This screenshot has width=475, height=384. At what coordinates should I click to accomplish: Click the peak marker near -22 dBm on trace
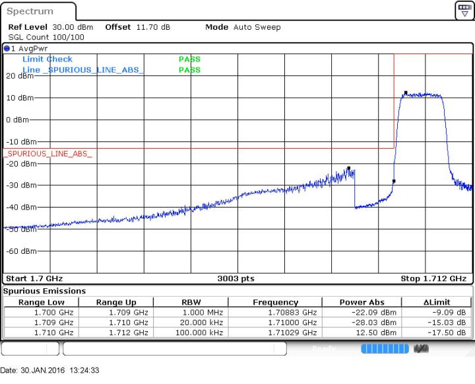349,168
